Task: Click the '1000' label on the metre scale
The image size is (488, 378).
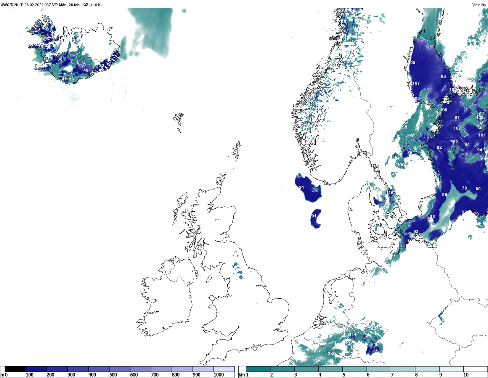Action: click(x=219, y=375)
